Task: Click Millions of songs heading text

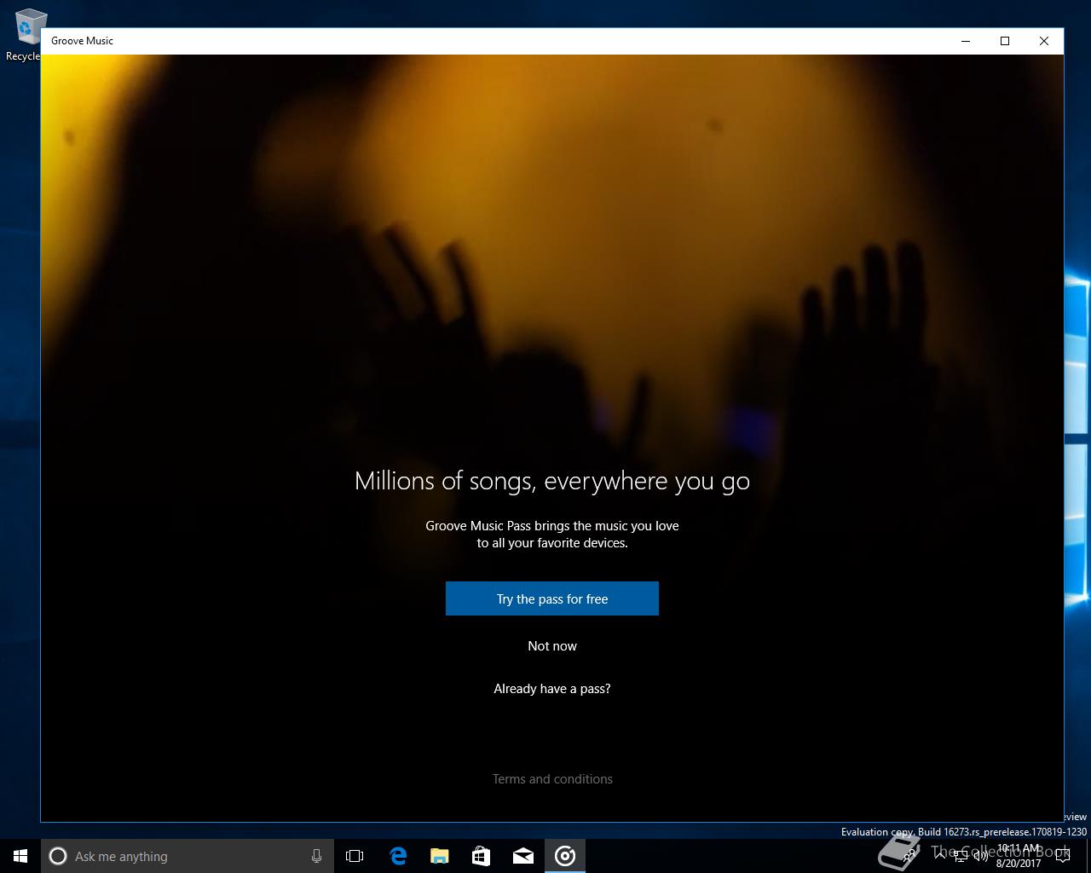Action: 552,482
